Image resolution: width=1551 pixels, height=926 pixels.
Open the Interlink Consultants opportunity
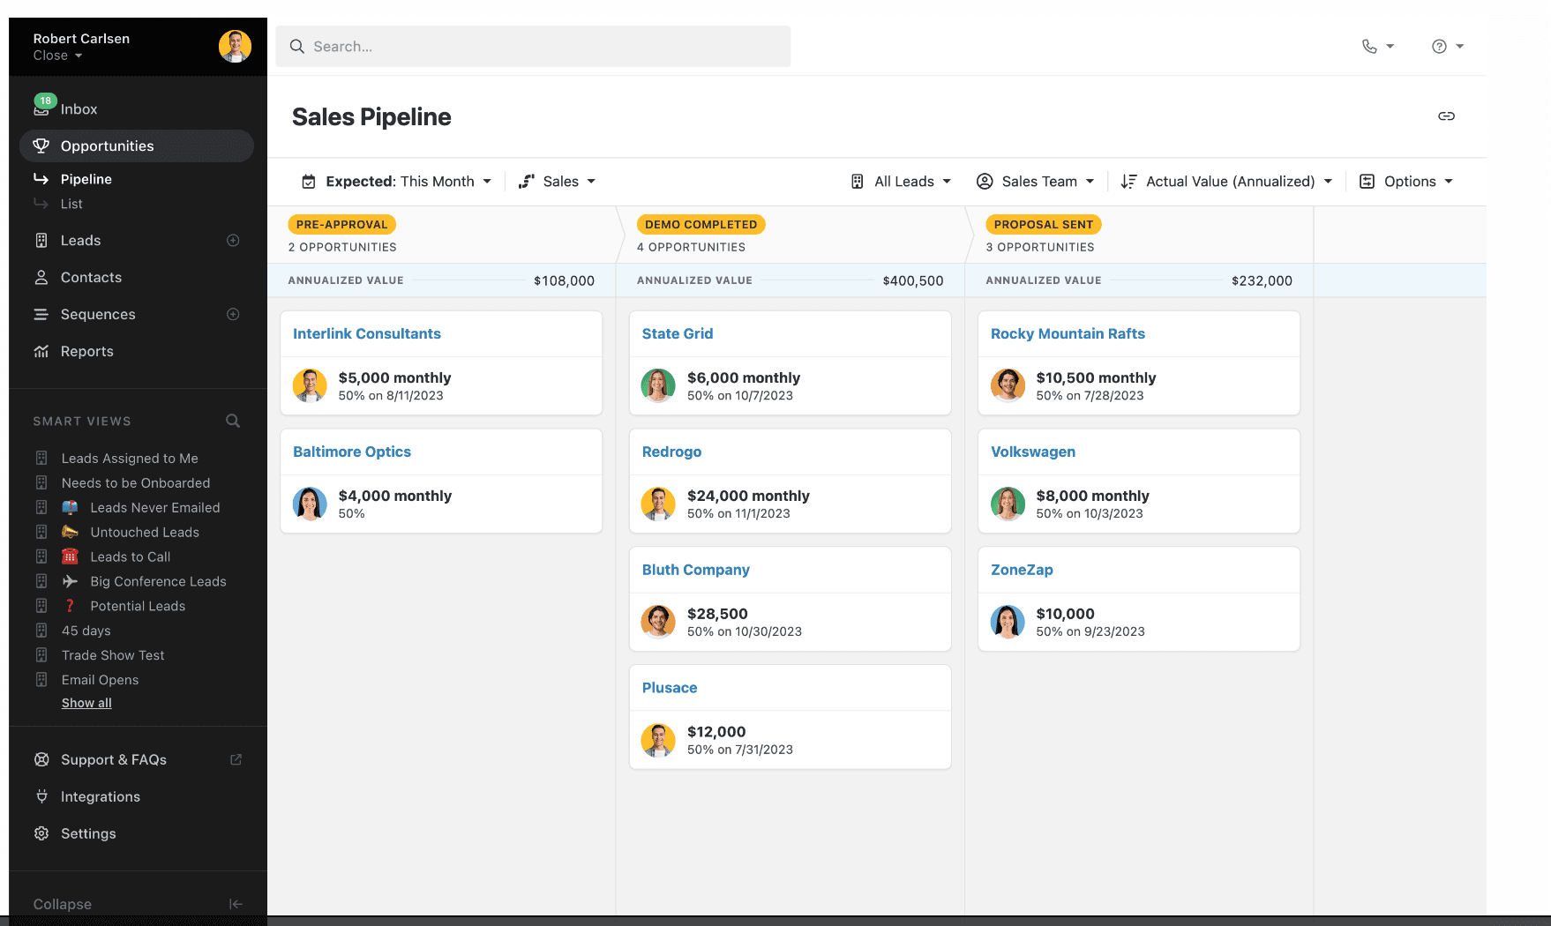(367, 333)
